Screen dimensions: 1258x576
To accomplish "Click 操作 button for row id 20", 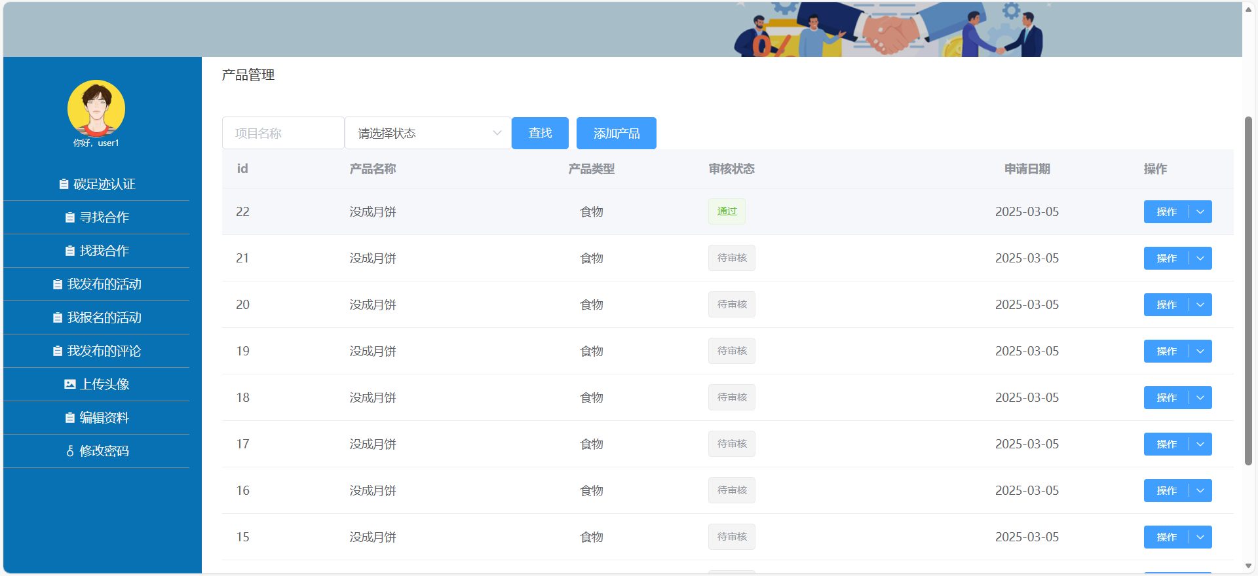I will (x=1166, y=305).
